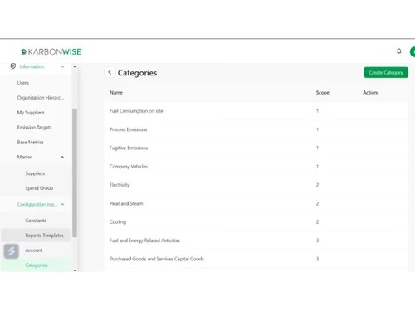The image size is (415, 311).
Task: Select Base Metrics in sidebar
Action: (x=31, y=142)
